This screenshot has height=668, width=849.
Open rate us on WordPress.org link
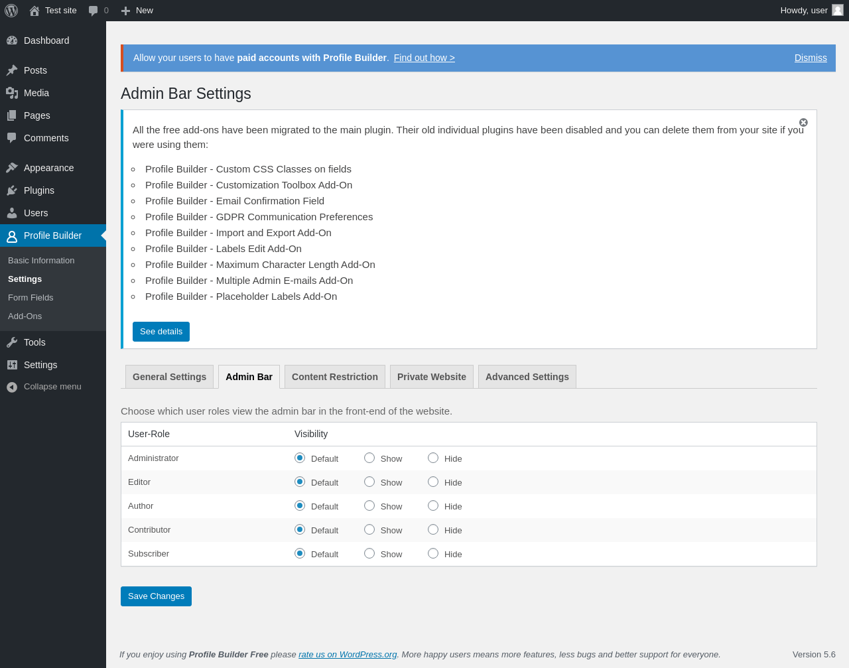tap(348, 655)
